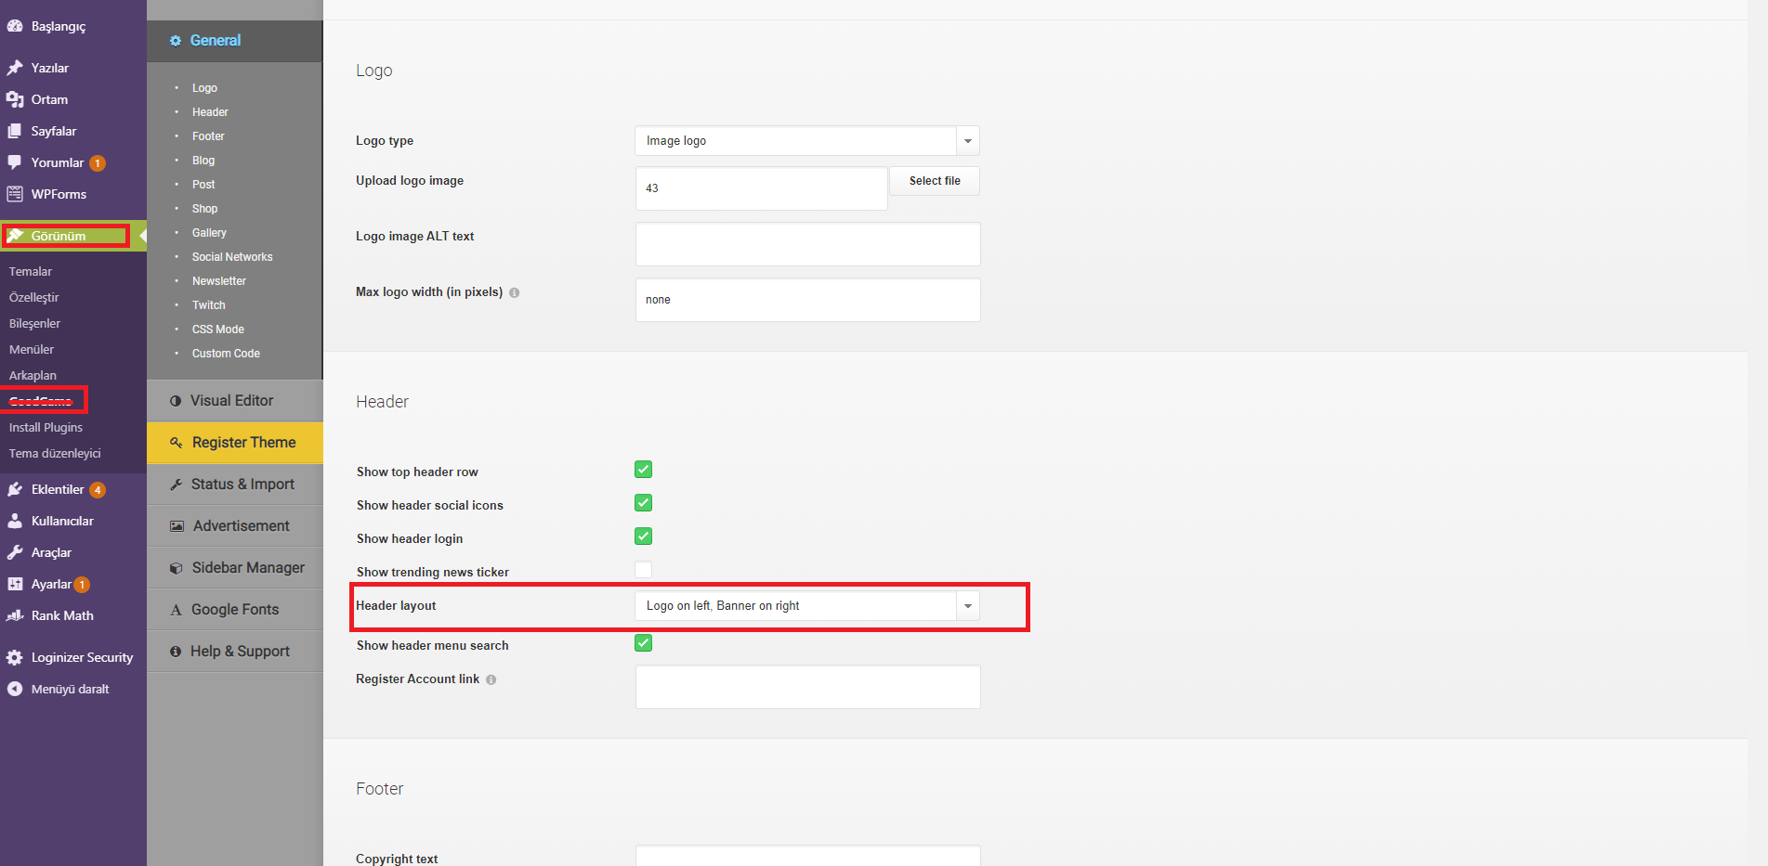Screen dimensions: 1768x866
Task: Jump to the Twitch subsection link
Action: coord(209,305)
